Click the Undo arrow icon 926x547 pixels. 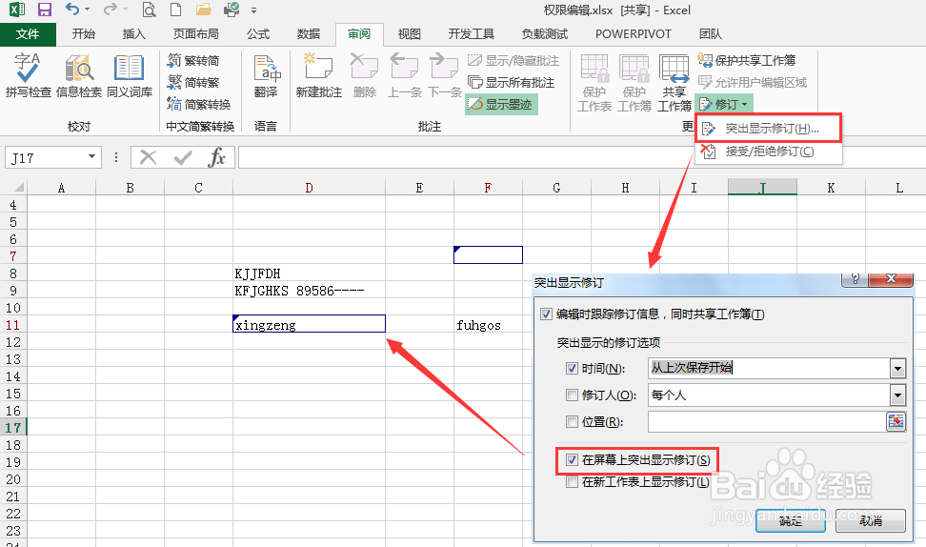tap(72, 10)
